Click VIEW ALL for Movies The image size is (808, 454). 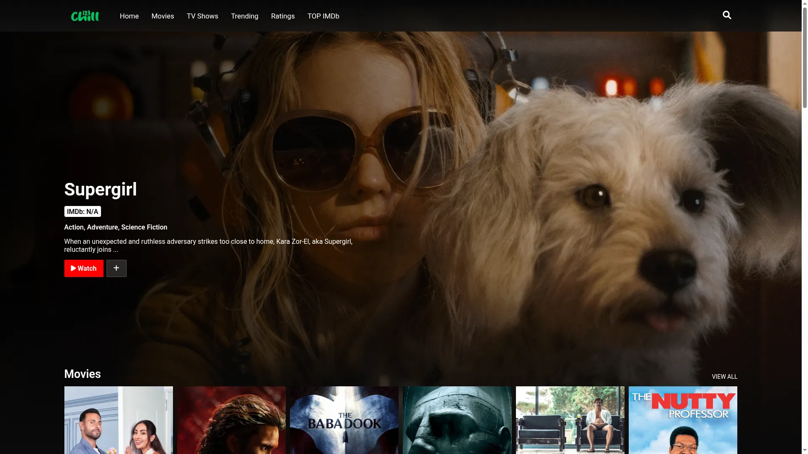724,377
